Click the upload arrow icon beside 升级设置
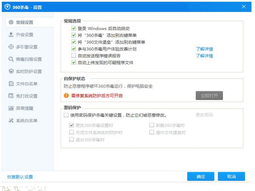The image size is (255, 191). click(x=11, y=34)
